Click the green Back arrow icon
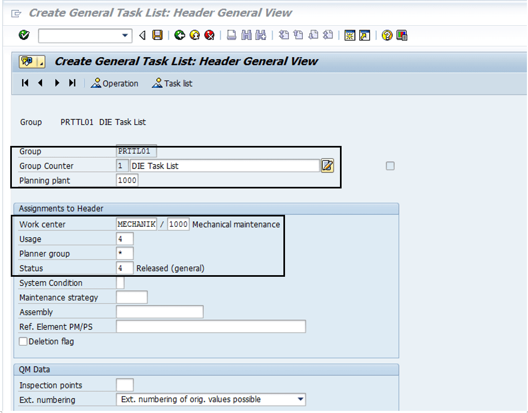This screenshot has width=528, height=413. (x=180, y=35)
